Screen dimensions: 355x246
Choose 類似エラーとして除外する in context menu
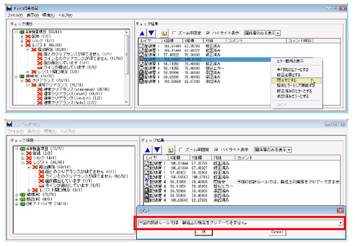[296, 86]
